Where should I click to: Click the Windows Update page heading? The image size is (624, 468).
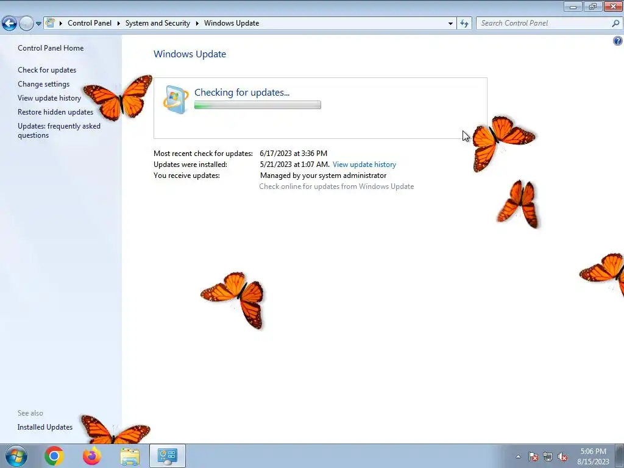click(190, 54)
